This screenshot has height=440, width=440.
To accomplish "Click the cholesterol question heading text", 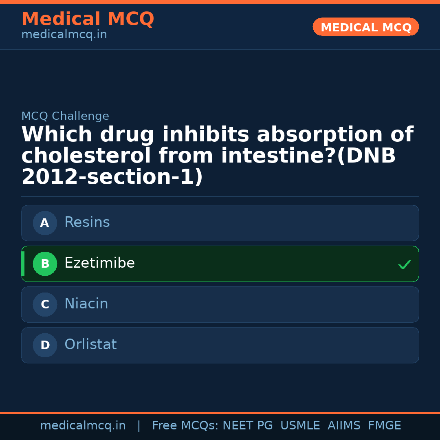I will [217, 156].
